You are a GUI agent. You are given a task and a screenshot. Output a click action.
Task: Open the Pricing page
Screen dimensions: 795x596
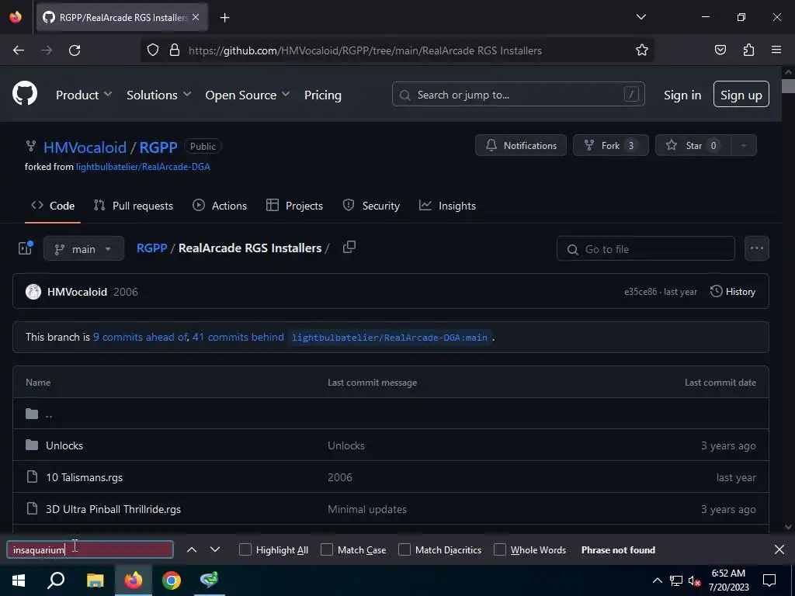(322, 95)
